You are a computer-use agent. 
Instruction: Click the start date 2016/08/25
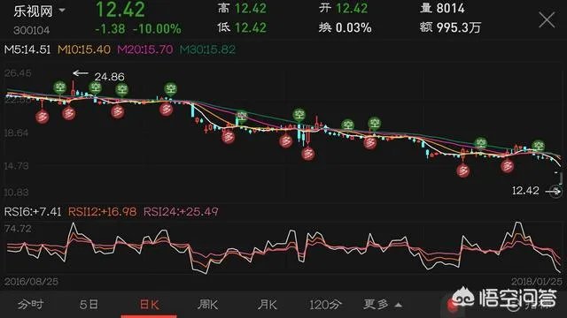31,282
